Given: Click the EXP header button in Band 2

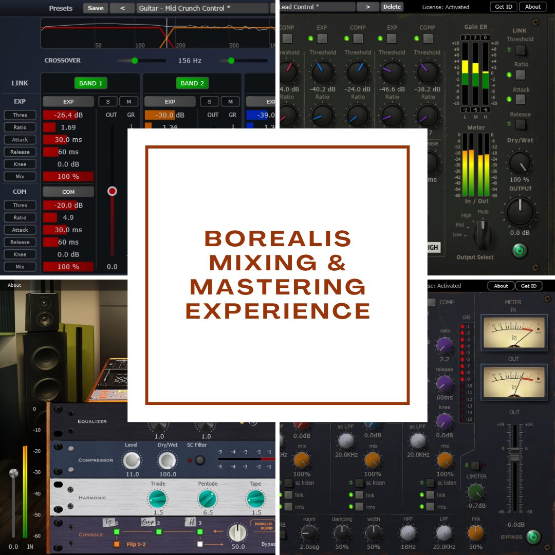Looking at the screenshot, I should pyautogui.click(x=170, y=102).
